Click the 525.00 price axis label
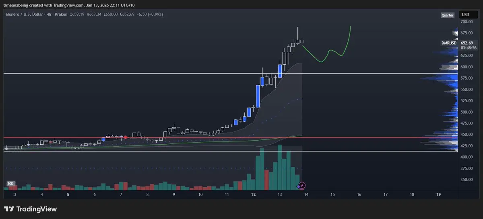Viewport: 483px width, 219px height. click(x=466, y=100)
